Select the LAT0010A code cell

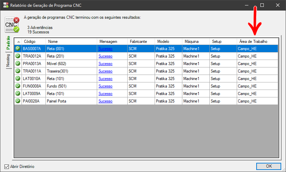point(34,79)
